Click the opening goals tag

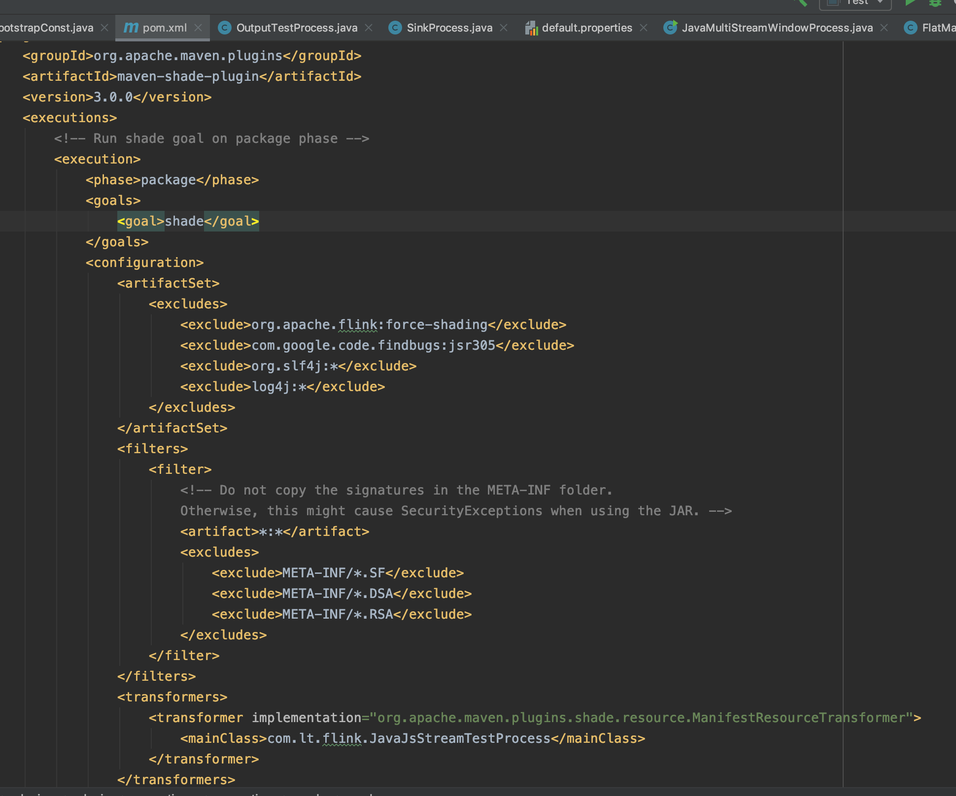coord(113,200)
